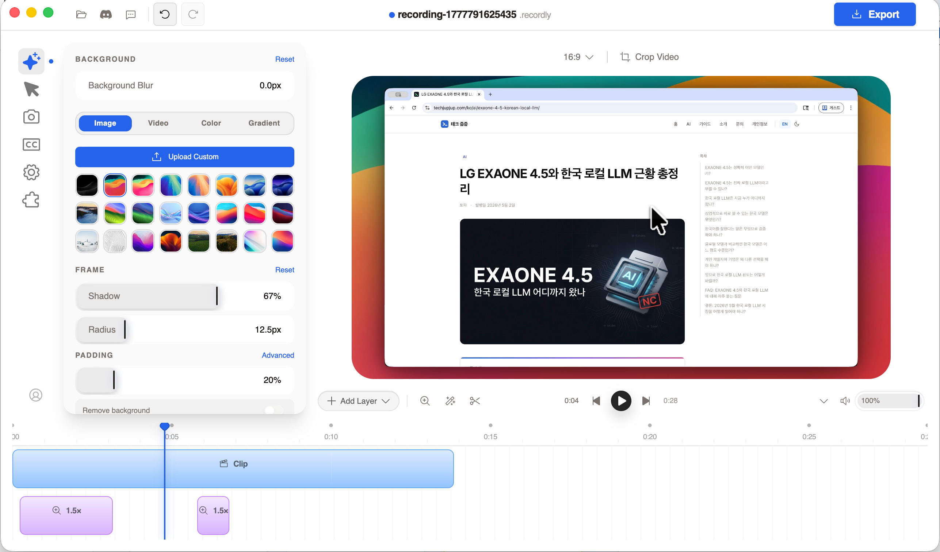Add a zoom region with magnifier icon
Viewport: 940px width, 552px height.
point(425,401)
